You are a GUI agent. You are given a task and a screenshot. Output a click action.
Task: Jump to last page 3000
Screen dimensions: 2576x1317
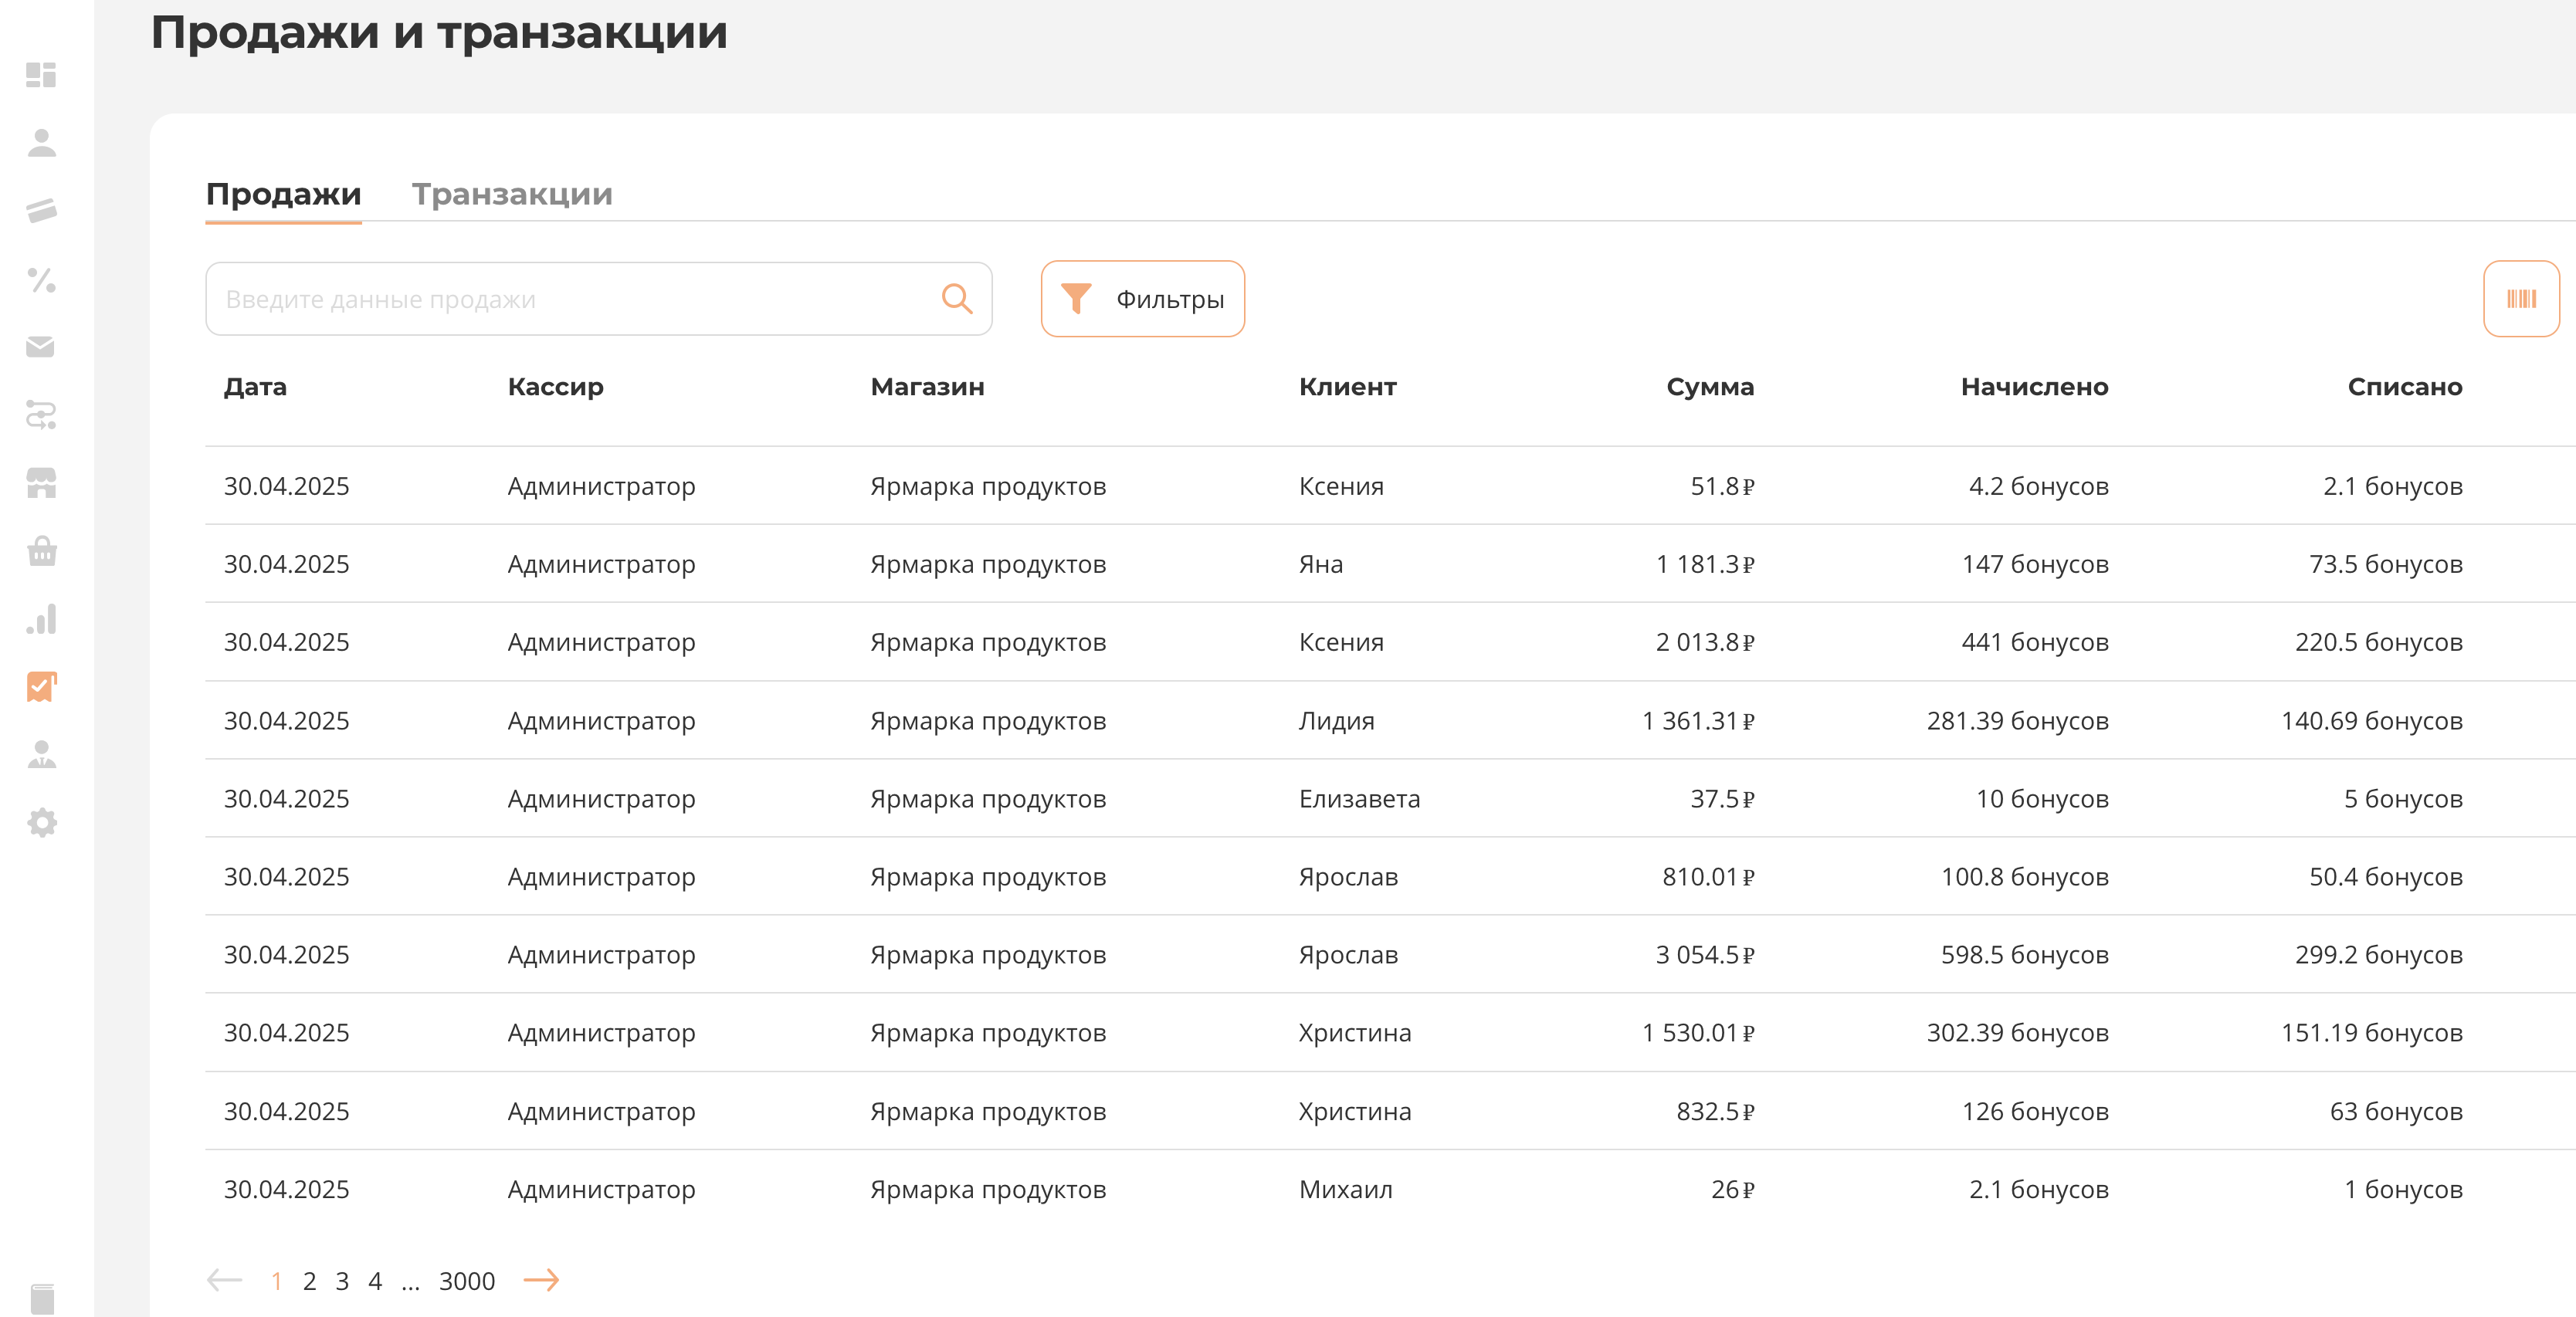click(466, 1281)
